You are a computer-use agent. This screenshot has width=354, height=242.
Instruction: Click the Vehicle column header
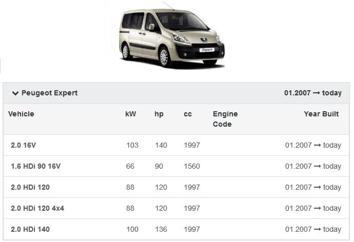click(21, 114)
